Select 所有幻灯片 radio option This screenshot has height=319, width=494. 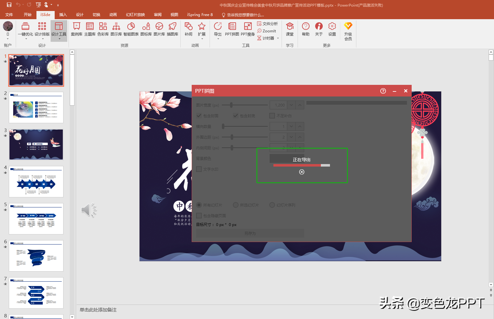point(199,205)
